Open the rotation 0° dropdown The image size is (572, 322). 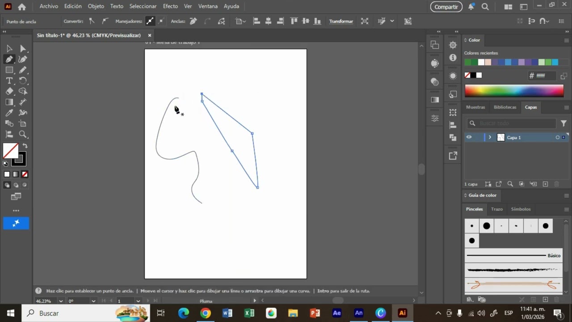click(x=93, y=301)
